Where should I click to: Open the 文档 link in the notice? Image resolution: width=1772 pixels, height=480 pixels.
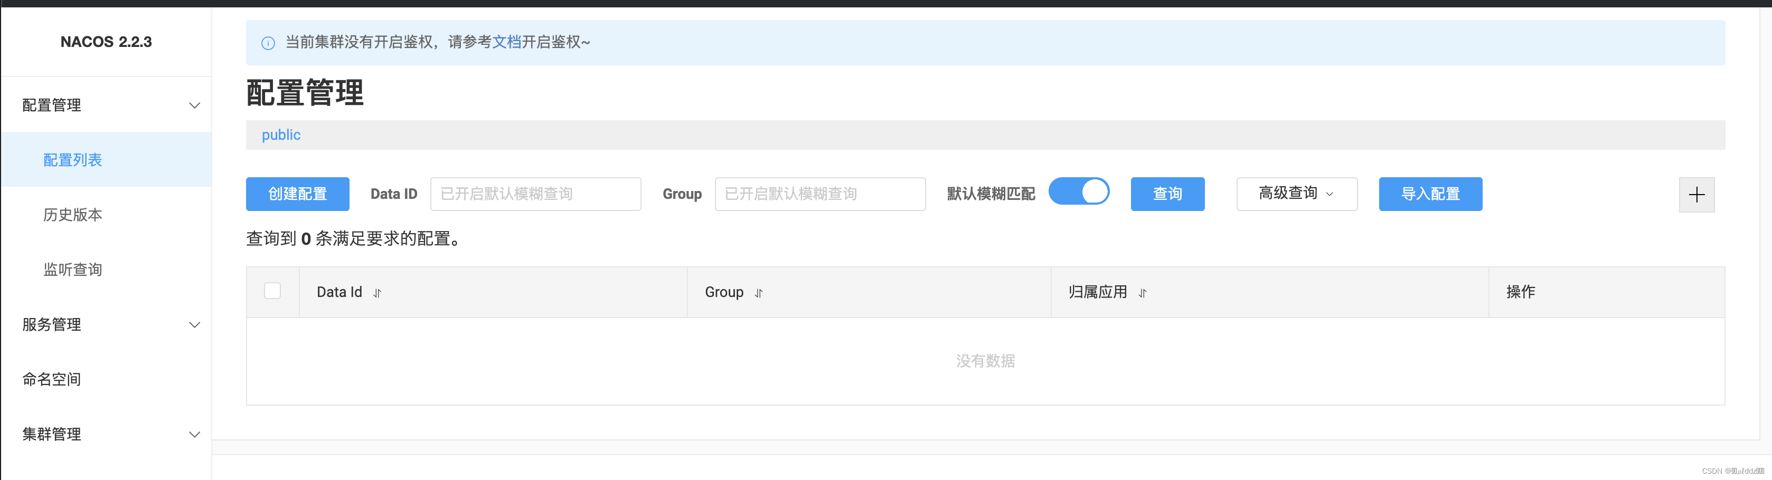click(x=506, y=42)
